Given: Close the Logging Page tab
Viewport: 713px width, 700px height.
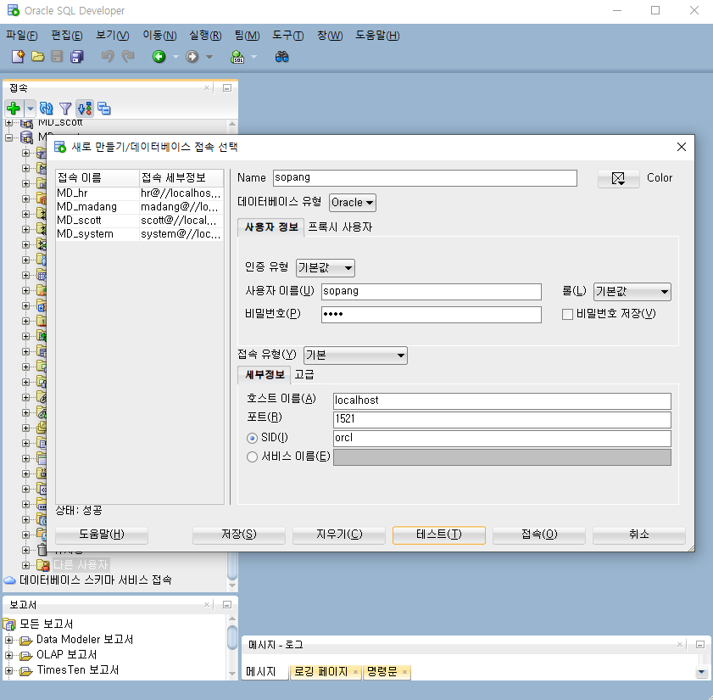Looking at the screenshot, I should [355, 672].
